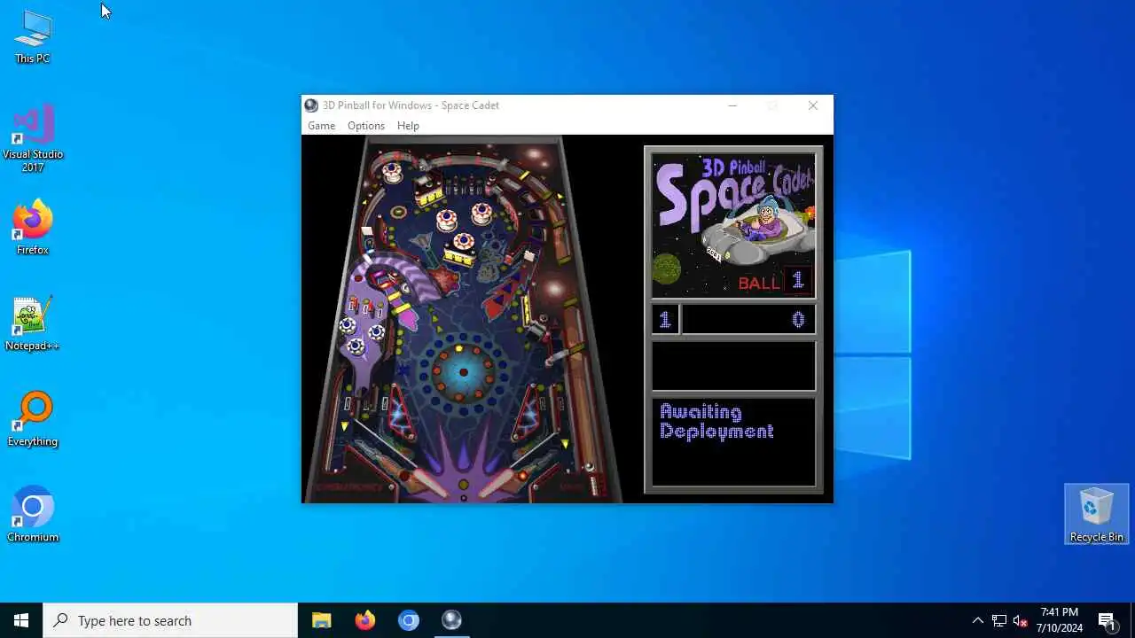Click the player number 1 box
The height and width of the screenshot is (638, 1135).
click(665, 320)
